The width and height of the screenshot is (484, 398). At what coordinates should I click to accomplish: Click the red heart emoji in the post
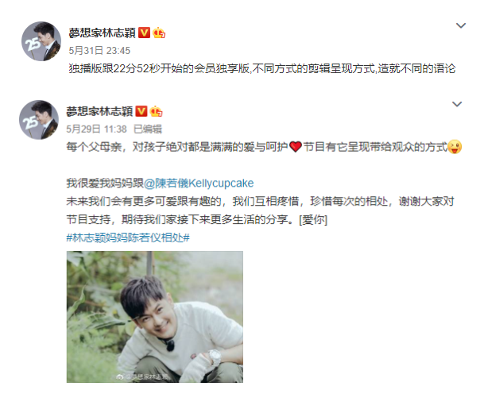pyautogui.click(x=296, y=147)
